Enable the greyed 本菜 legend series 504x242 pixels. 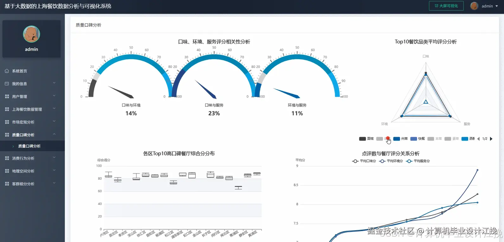coord(435,139)
